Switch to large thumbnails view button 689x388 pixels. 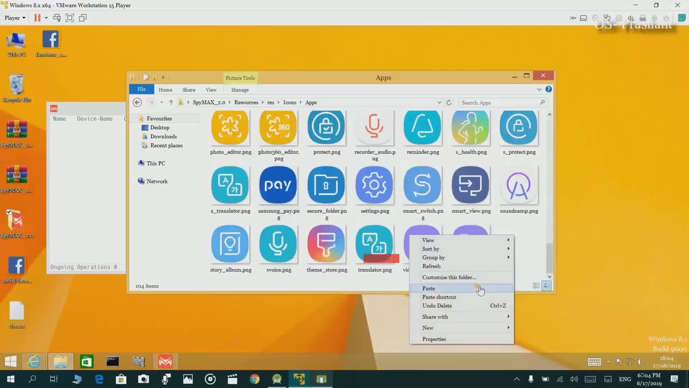pyautogui.click(x=546, y=286)
